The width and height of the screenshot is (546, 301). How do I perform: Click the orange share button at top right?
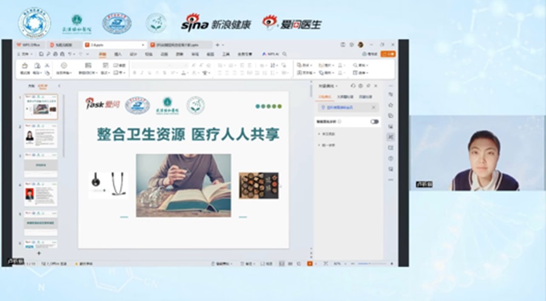tap(388, 54)
